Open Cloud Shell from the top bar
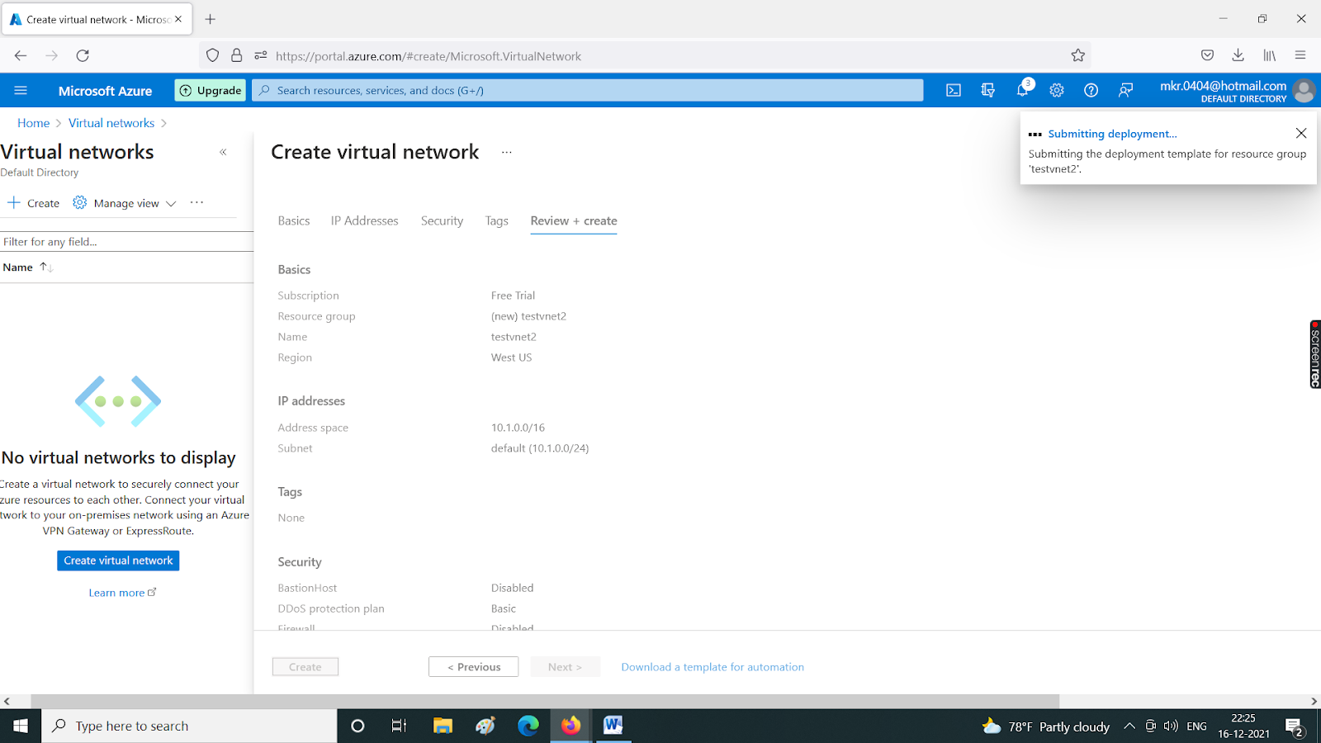Image resolution: width=1321 pixels, height=743 pixels. tap(954, 91)
